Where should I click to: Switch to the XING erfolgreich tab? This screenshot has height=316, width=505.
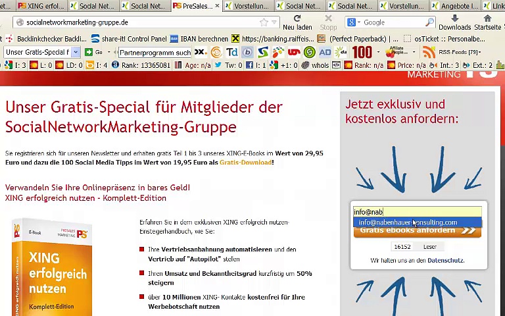coord(41,6)
